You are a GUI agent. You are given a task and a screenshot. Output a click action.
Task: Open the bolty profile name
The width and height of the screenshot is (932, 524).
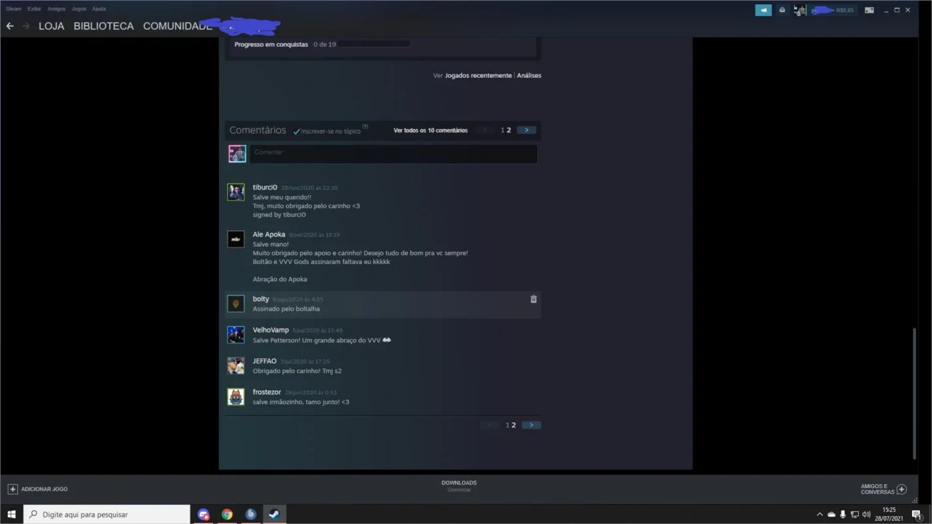pyautogui.click(x=261, y=299)
